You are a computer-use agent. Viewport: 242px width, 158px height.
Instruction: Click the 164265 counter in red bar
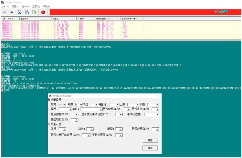(x=221, y=12)
